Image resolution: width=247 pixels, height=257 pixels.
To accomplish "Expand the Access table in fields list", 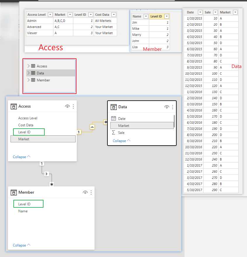I will (x=29, y=66).
